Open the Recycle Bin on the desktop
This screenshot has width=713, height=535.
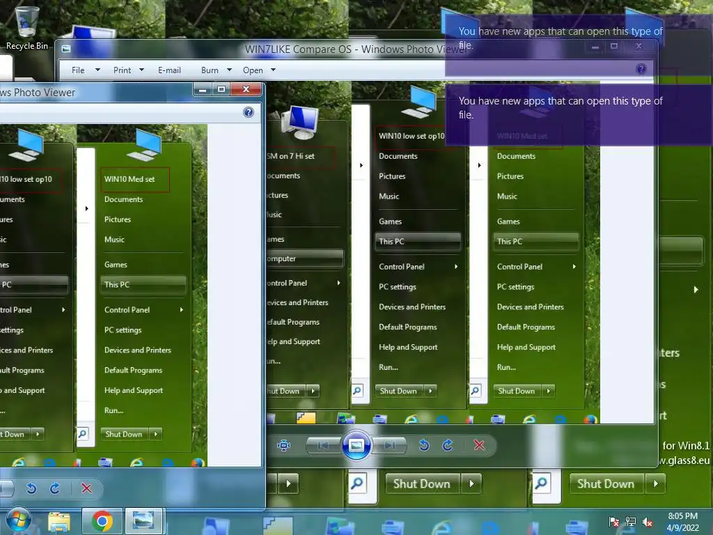26,27
